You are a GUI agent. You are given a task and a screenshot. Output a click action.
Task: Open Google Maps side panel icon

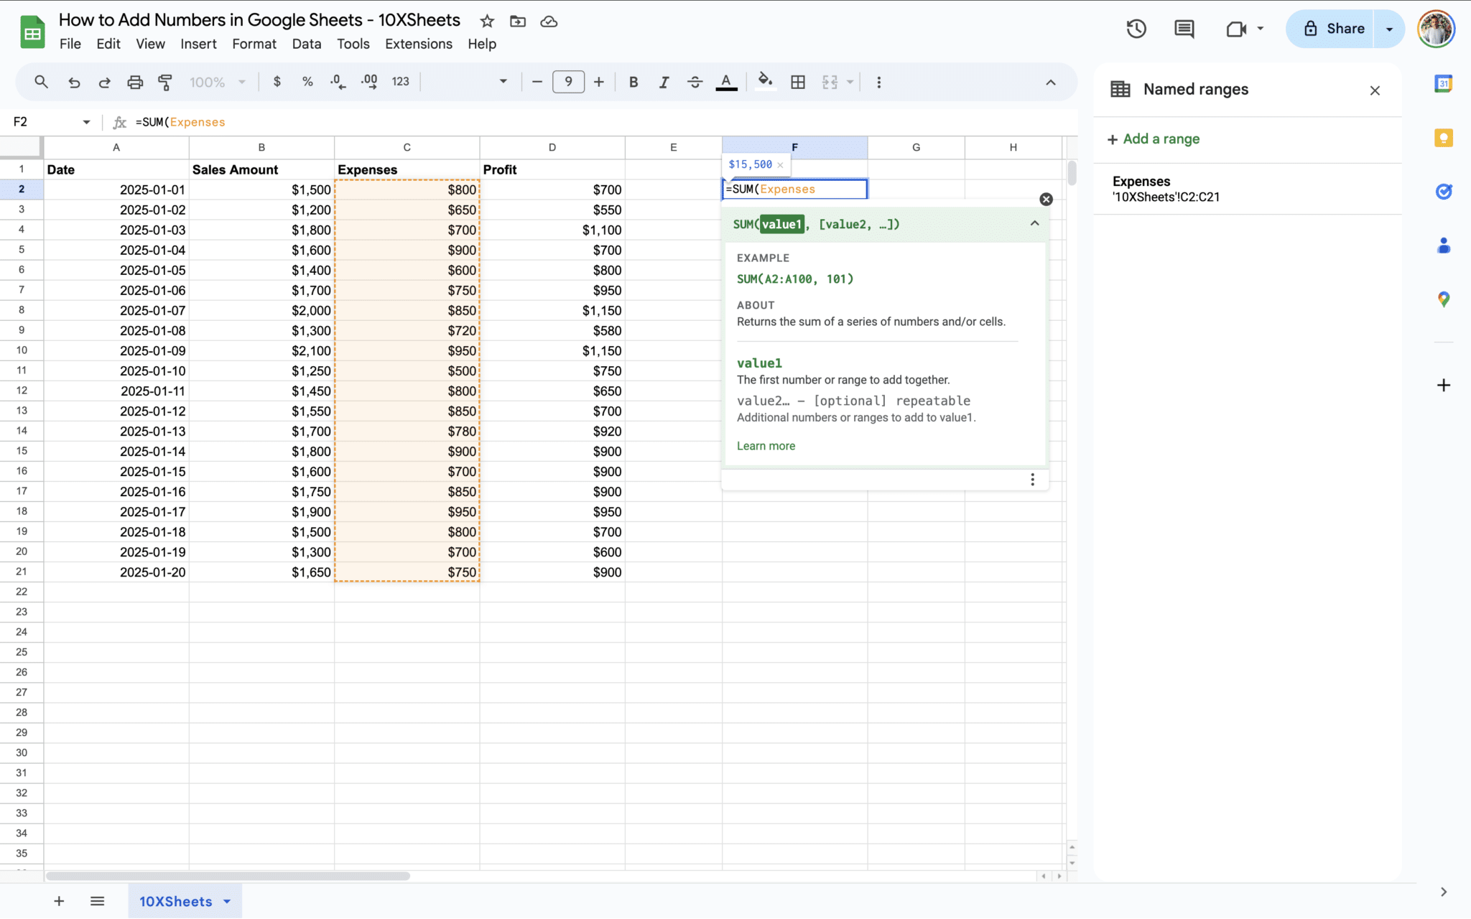(1443, 299)
